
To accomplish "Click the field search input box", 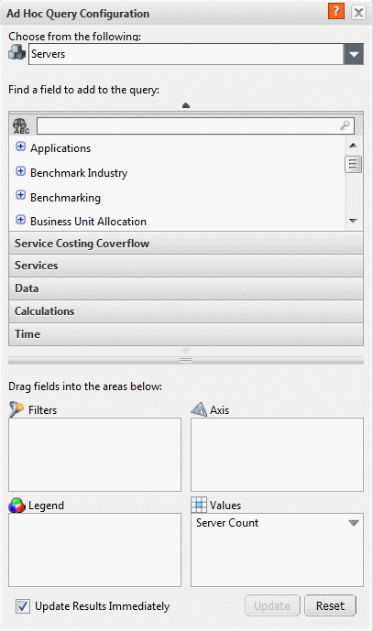I will click(x=195, y=126).
